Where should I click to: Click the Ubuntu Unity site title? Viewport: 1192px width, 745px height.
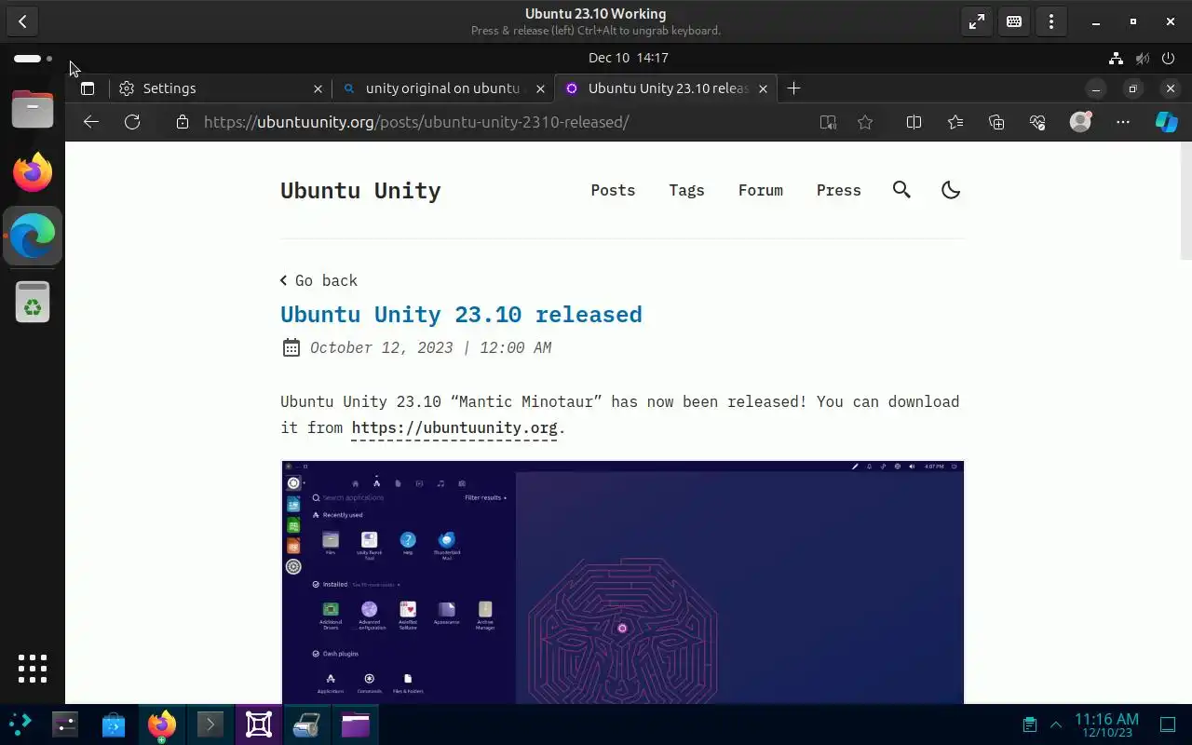point(360,191)
